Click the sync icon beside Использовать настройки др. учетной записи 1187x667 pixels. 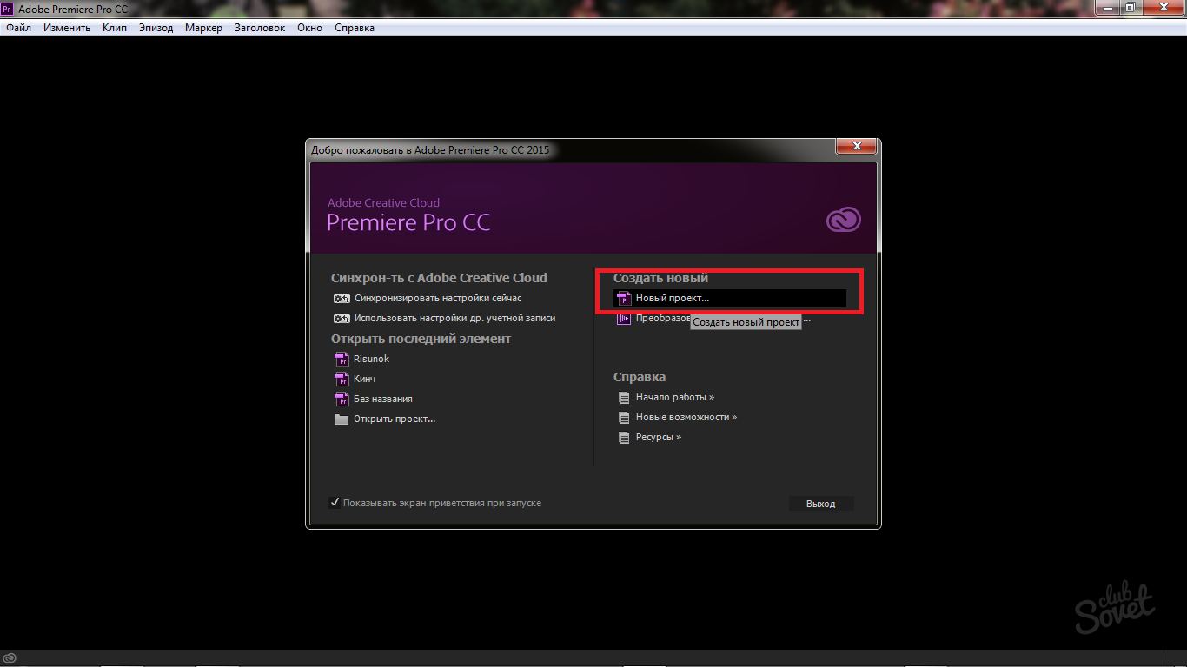(x=342, y=318)
